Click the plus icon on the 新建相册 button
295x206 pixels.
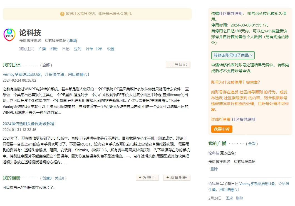tap(167, 178)
